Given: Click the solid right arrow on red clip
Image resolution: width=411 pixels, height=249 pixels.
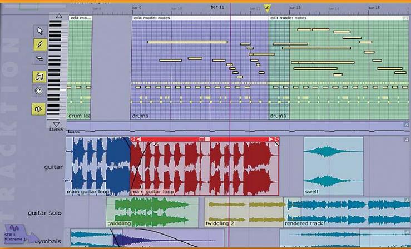Looking at the screenshot, I should pos(271,139).
